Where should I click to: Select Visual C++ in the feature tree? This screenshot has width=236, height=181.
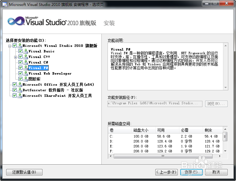click(39, 57)
